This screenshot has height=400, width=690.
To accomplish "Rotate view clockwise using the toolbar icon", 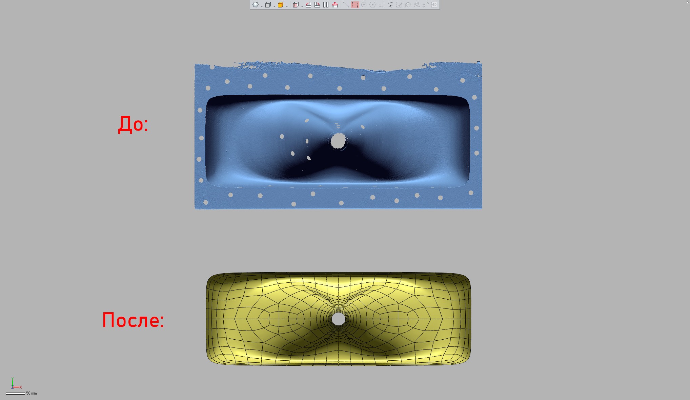I will (317, 5).
